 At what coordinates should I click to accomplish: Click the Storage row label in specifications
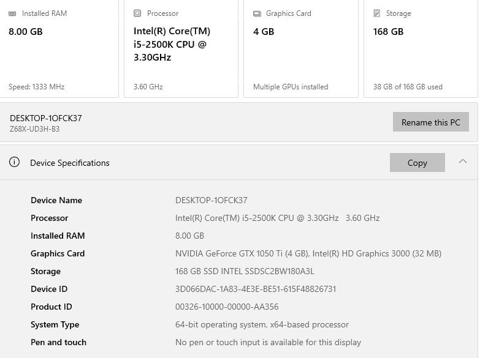coord(45,271)
